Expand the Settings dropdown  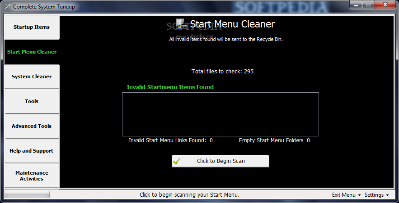(x=376, y=195)
